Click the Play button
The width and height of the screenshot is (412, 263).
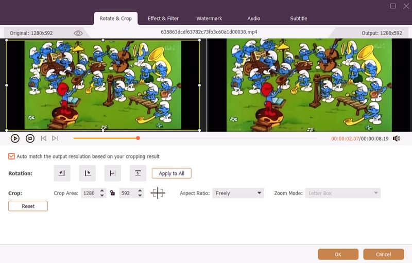click(x=15, y=138)
